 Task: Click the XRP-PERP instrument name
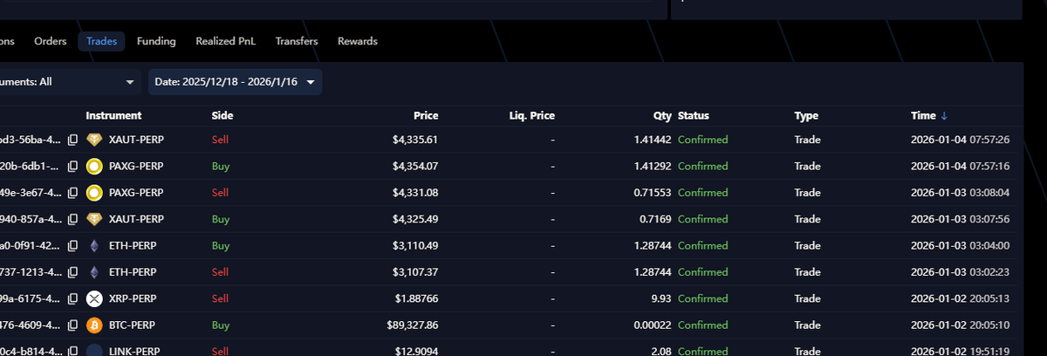133,298
